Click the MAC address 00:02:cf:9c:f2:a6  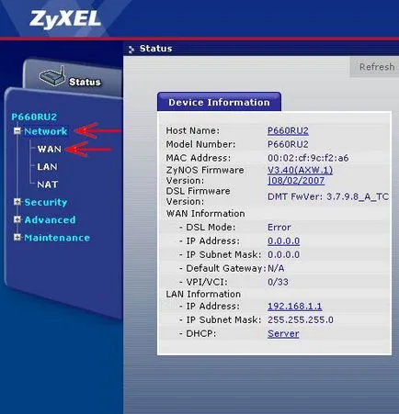tap(308, 158)
